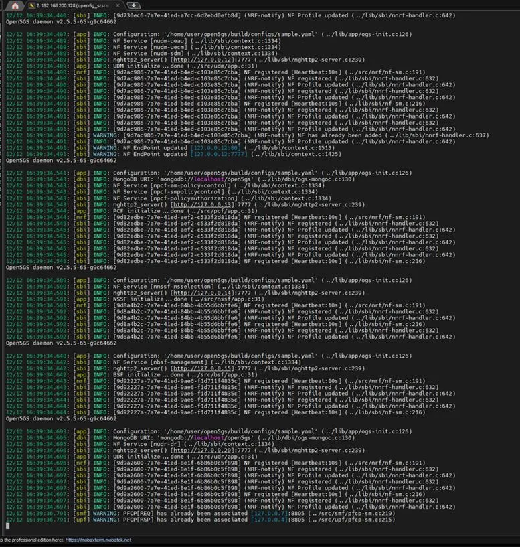Viewport: 520px width, 547px height.
Task: Click 'BSF initialize...done' log text
Action: coord(148,375)
